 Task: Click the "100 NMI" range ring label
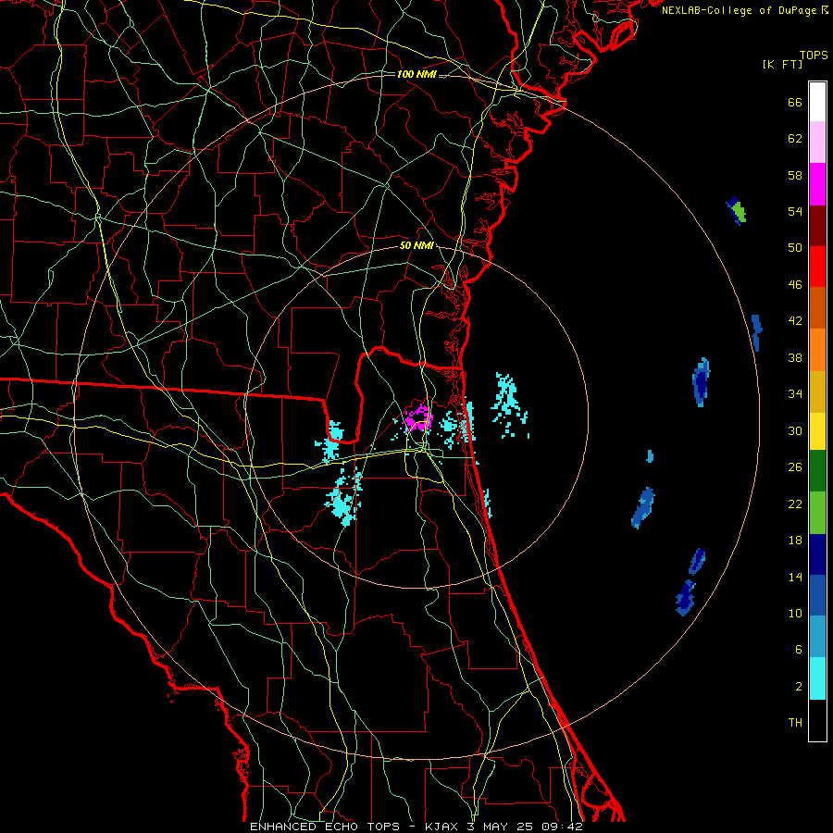pyautogui.click(x=416, y=74)
